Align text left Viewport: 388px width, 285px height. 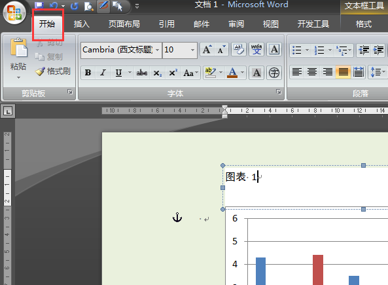(297, 72)
